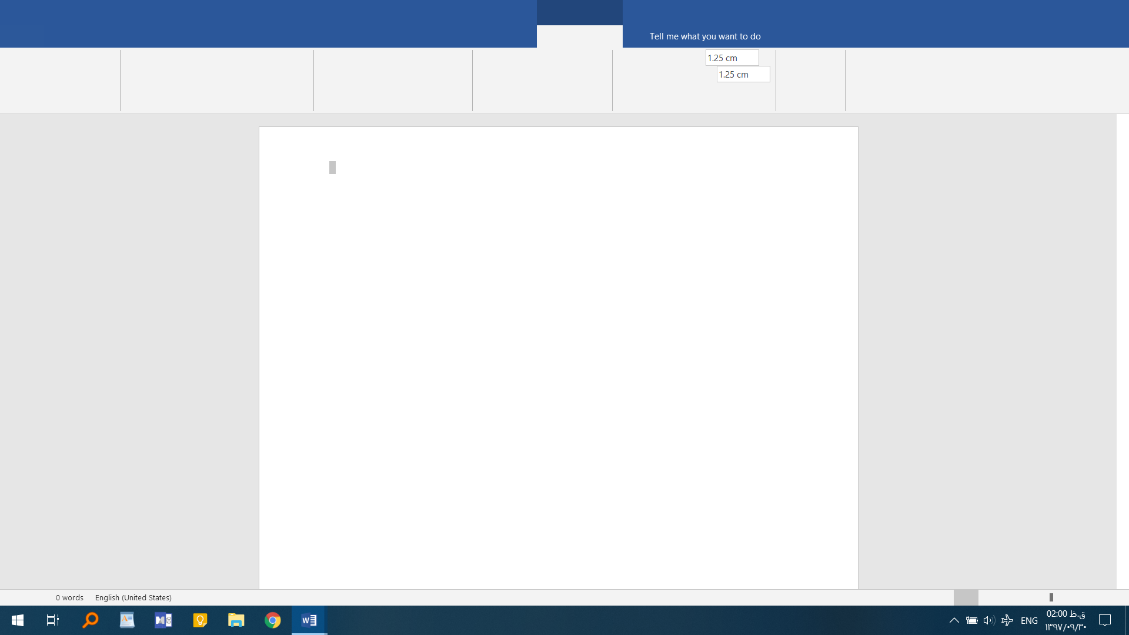This screenshot has height=635, width=1129.
Task: Open the Windows Start menu
Action: click(18, 620)
